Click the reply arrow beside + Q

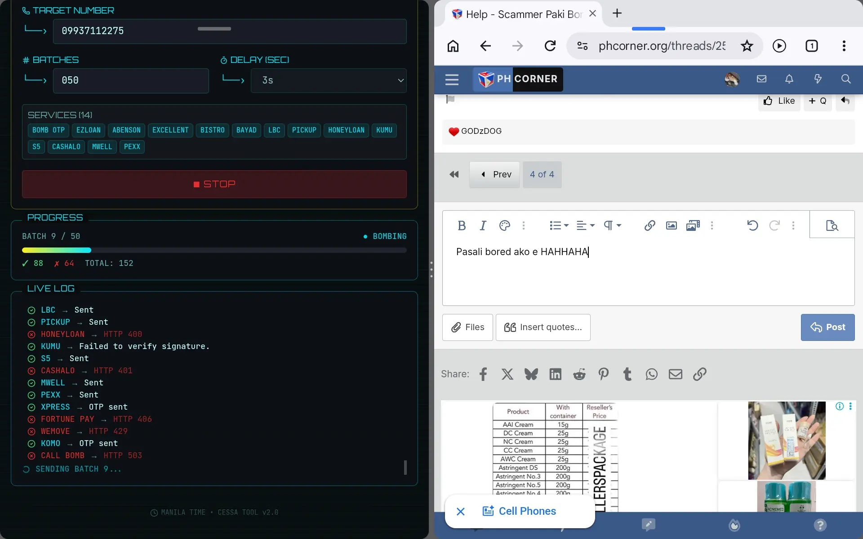[845, 101]
